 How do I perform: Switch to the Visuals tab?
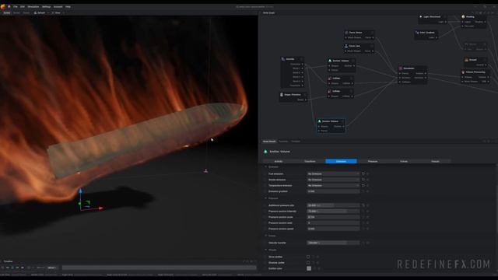(x=435, y=161)
